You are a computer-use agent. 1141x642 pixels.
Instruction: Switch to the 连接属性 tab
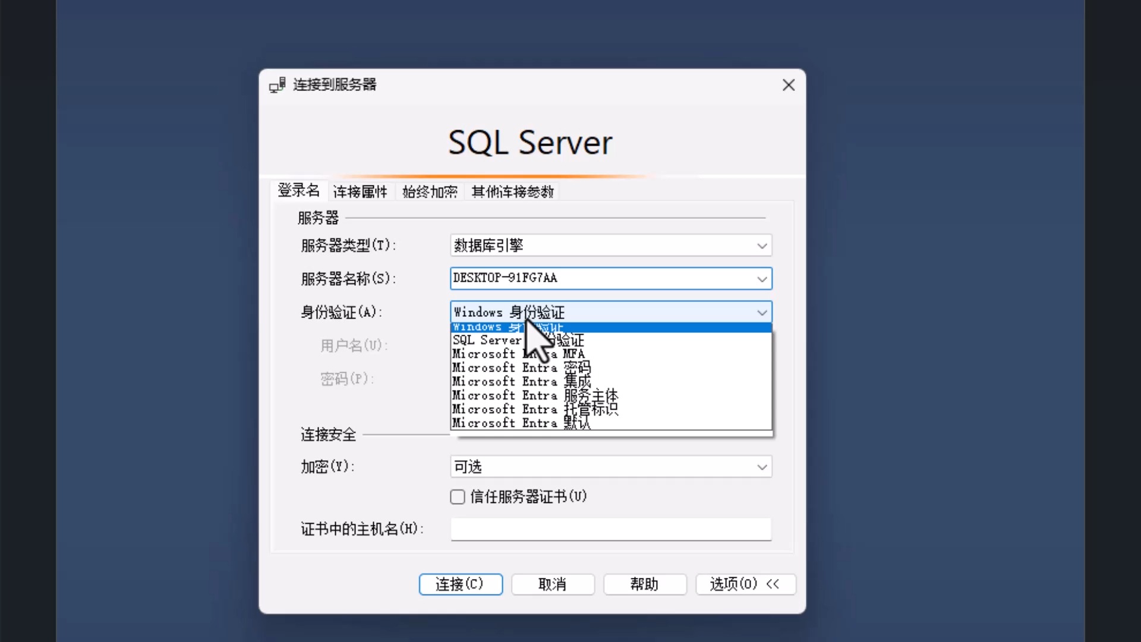click(361, 191)
